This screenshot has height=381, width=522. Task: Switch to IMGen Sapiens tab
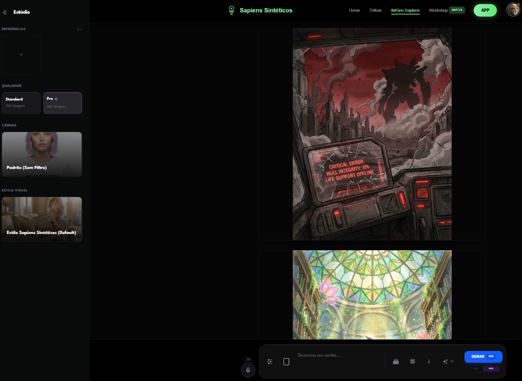[405, 10]
